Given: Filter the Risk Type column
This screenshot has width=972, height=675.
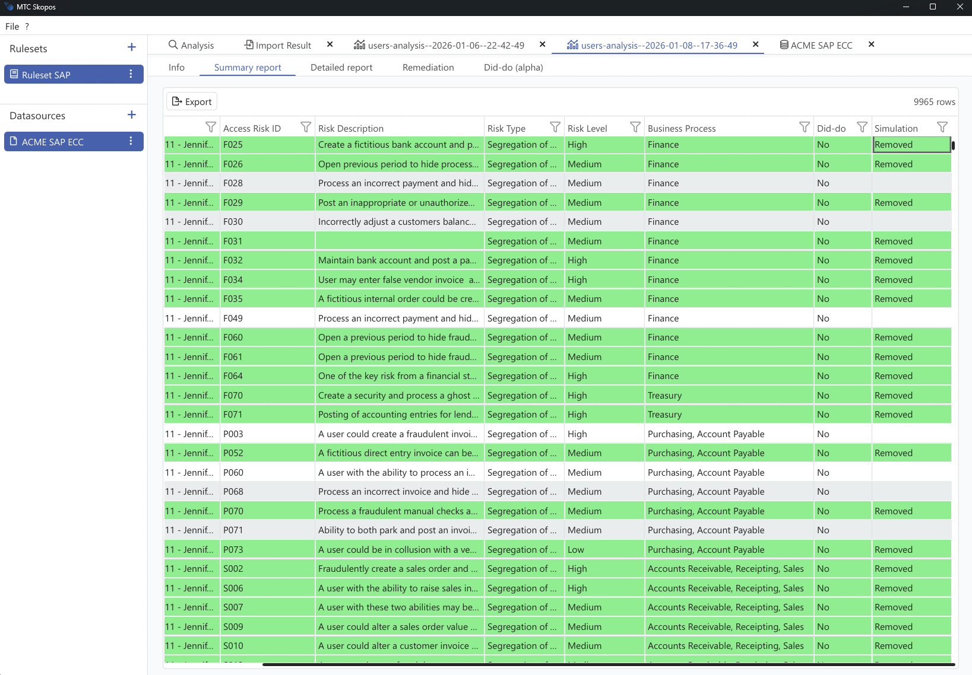Looking at the screenshot, I should (x=555, y=128).
